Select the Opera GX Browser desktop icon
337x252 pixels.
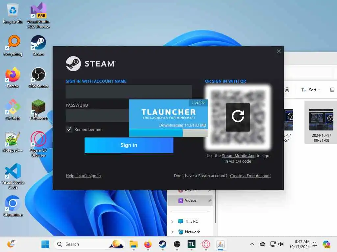(39, 144)
